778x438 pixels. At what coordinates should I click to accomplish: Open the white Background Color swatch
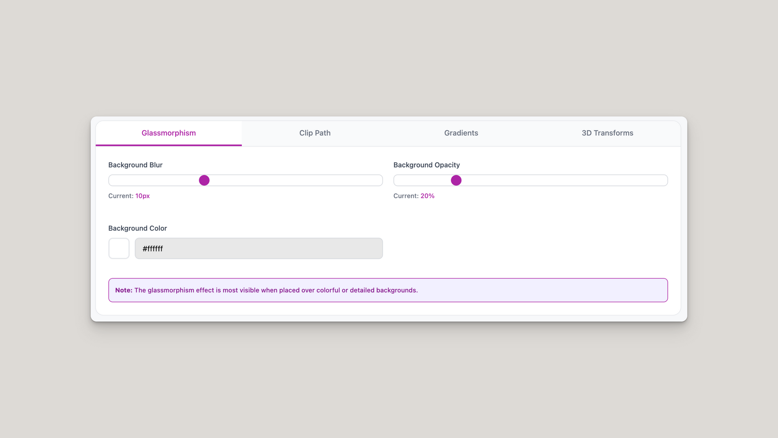coord(119,248)
